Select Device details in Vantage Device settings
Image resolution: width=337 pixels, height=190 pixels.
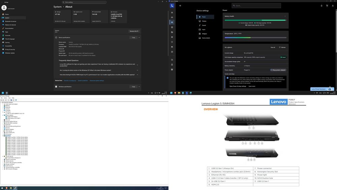click(205, 38)
